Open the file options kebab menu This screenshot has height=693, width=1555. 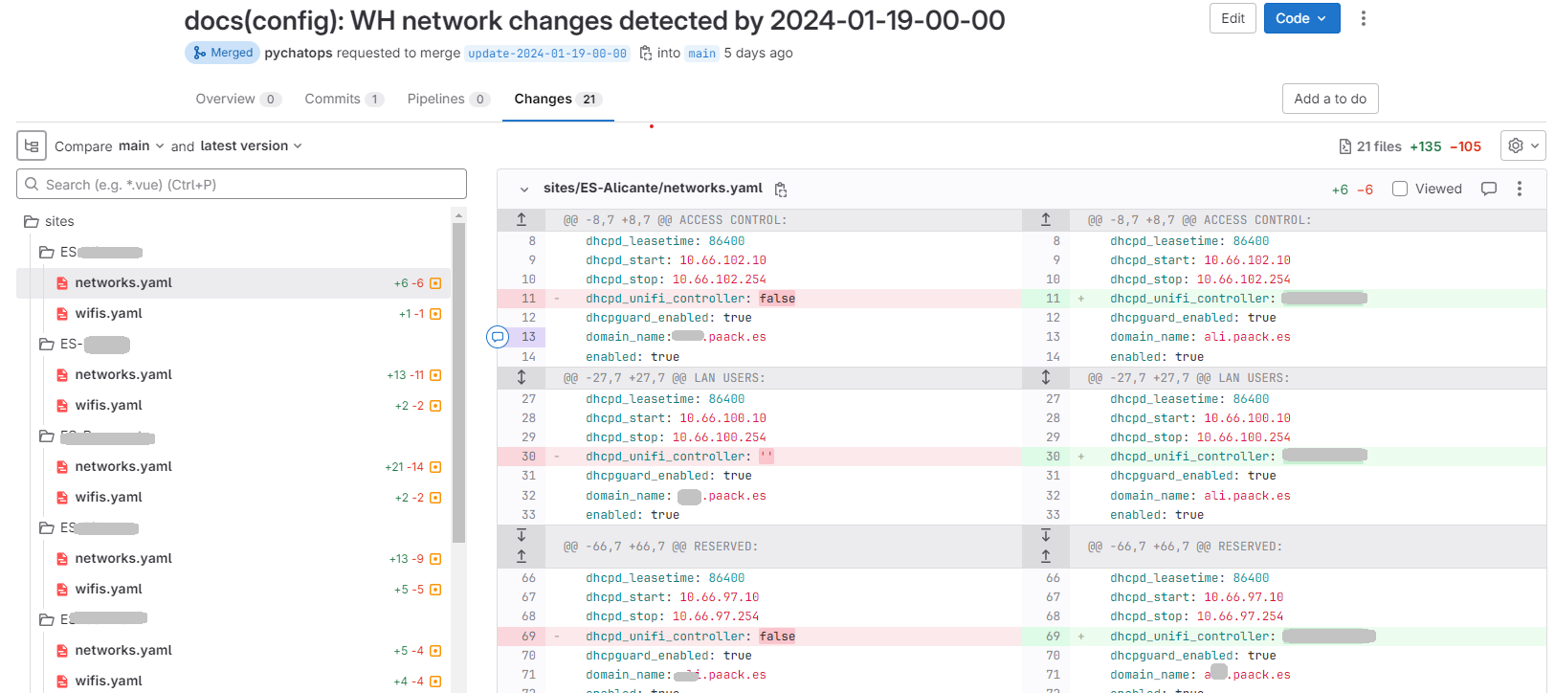(1520, 189)
